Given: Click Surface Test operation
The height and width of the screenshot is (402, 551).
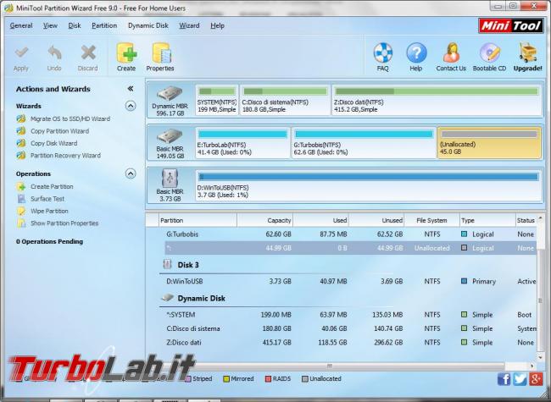Looking at the screenshot, I should point(41,199).
